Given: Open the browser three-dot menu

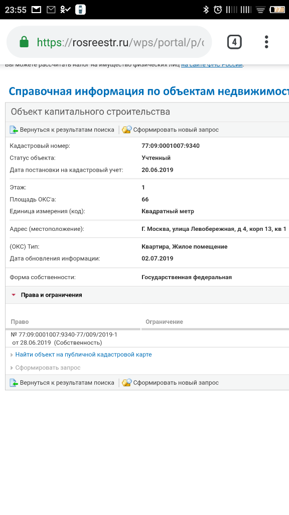Looking at the screenshot, I should tap(266, 42).
